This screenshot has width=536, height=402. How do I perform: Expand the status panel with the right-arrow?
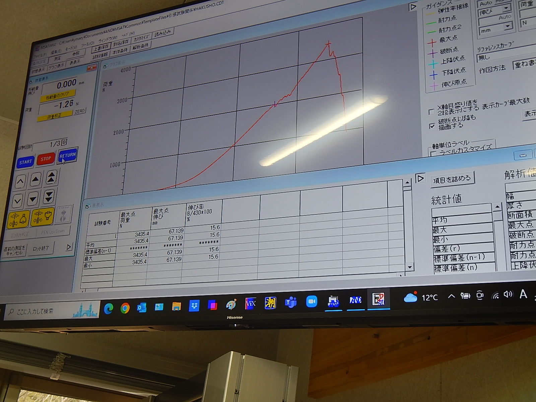click(x=69, y=247)
